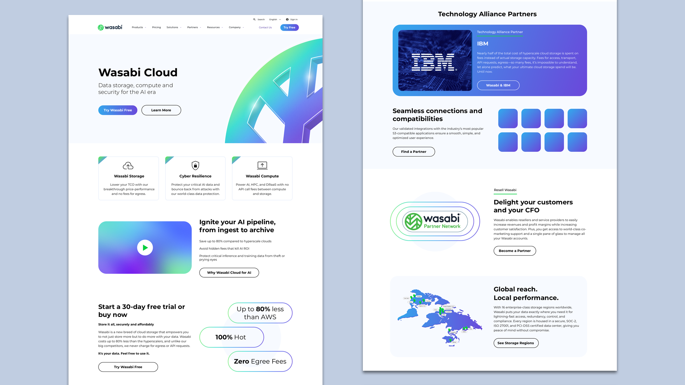Image resolution: width=685 pixels, height=385 pixels.
Task: Click the Wasabi & IBM button
Action: point(498,85)
